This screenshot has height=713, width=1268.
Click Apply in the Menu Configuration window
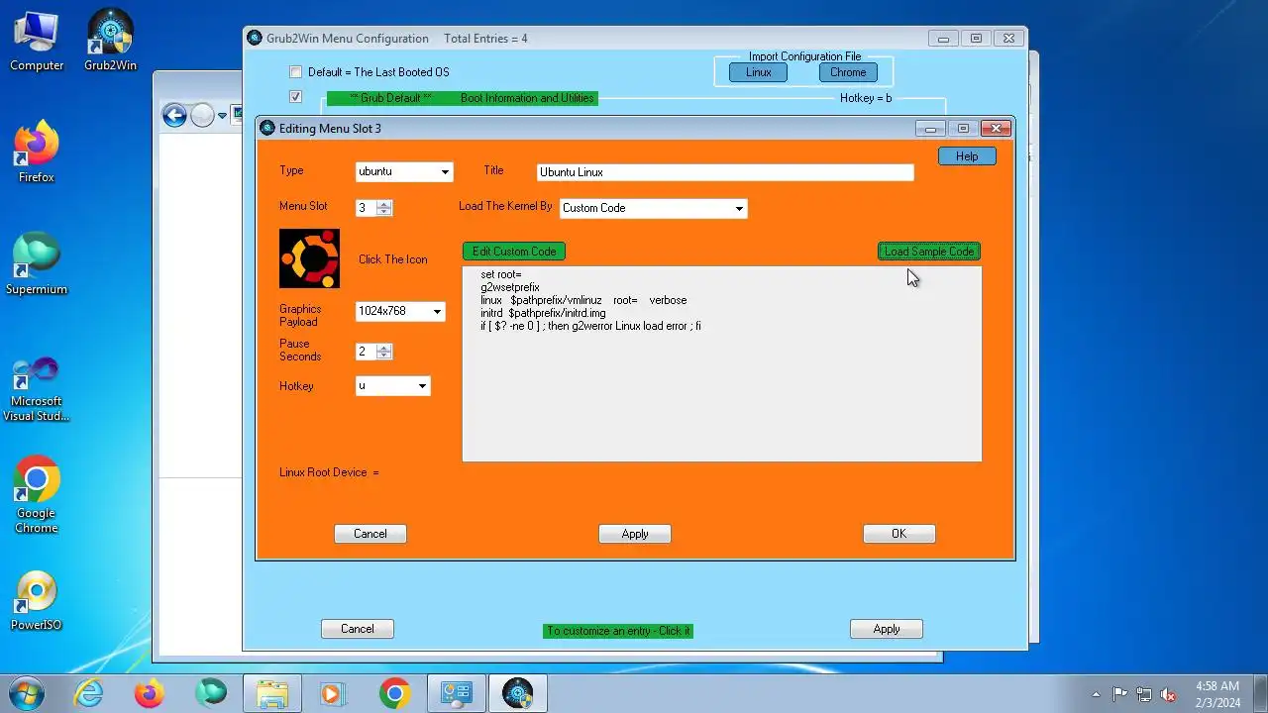click(887, 629)
